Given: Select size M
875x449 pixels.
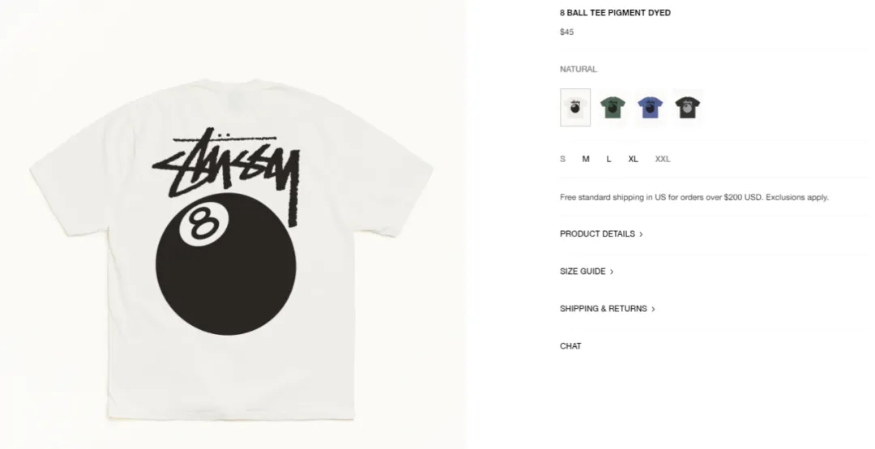Looking at the screenshot, I should pyautogui.click(x=586, y=159).
